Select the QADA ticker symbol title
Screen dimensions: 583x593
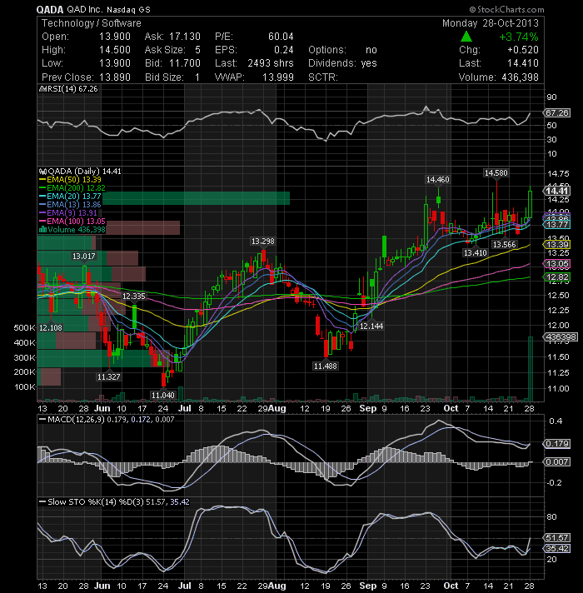pyautogui.click(x=50, y=10)
